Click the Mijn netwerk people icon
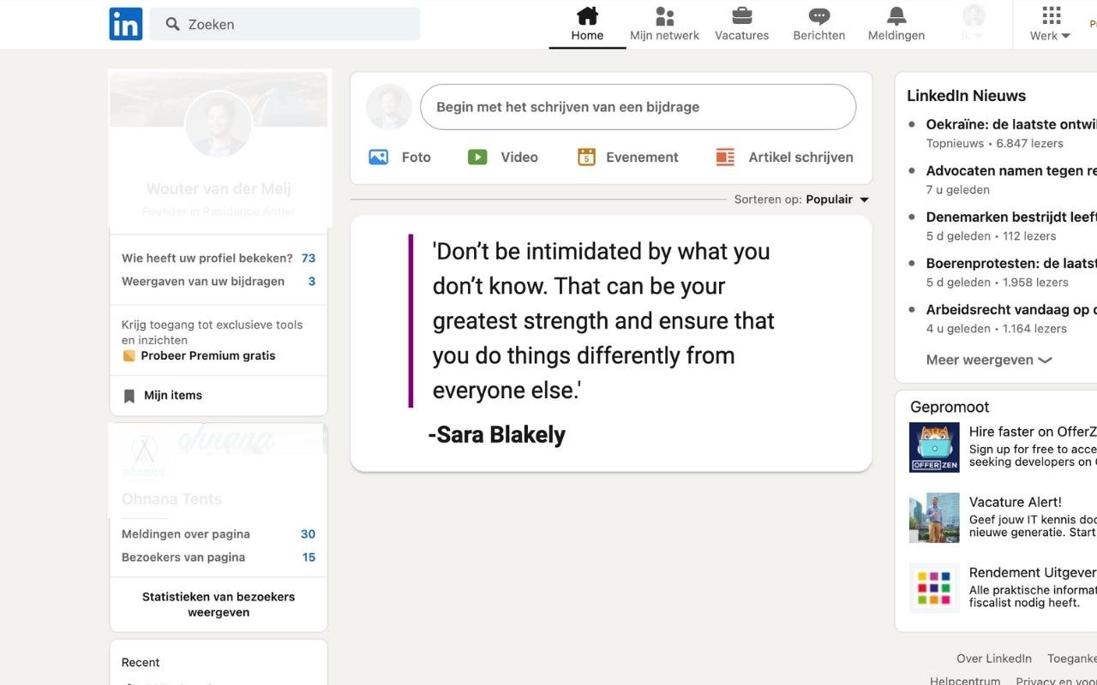1097x685 pixels. 664,15
